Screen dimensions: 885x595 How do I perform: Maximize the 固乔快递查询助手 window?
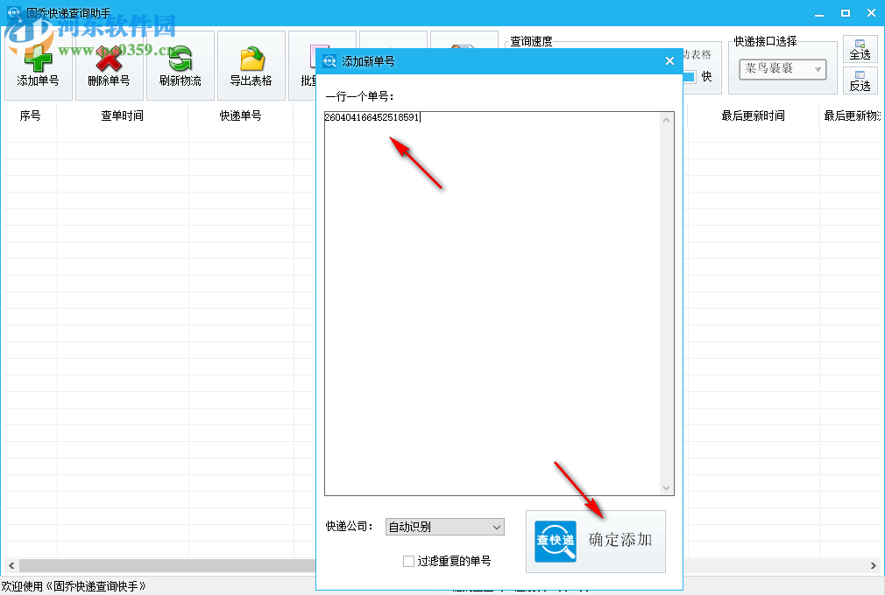845,13
